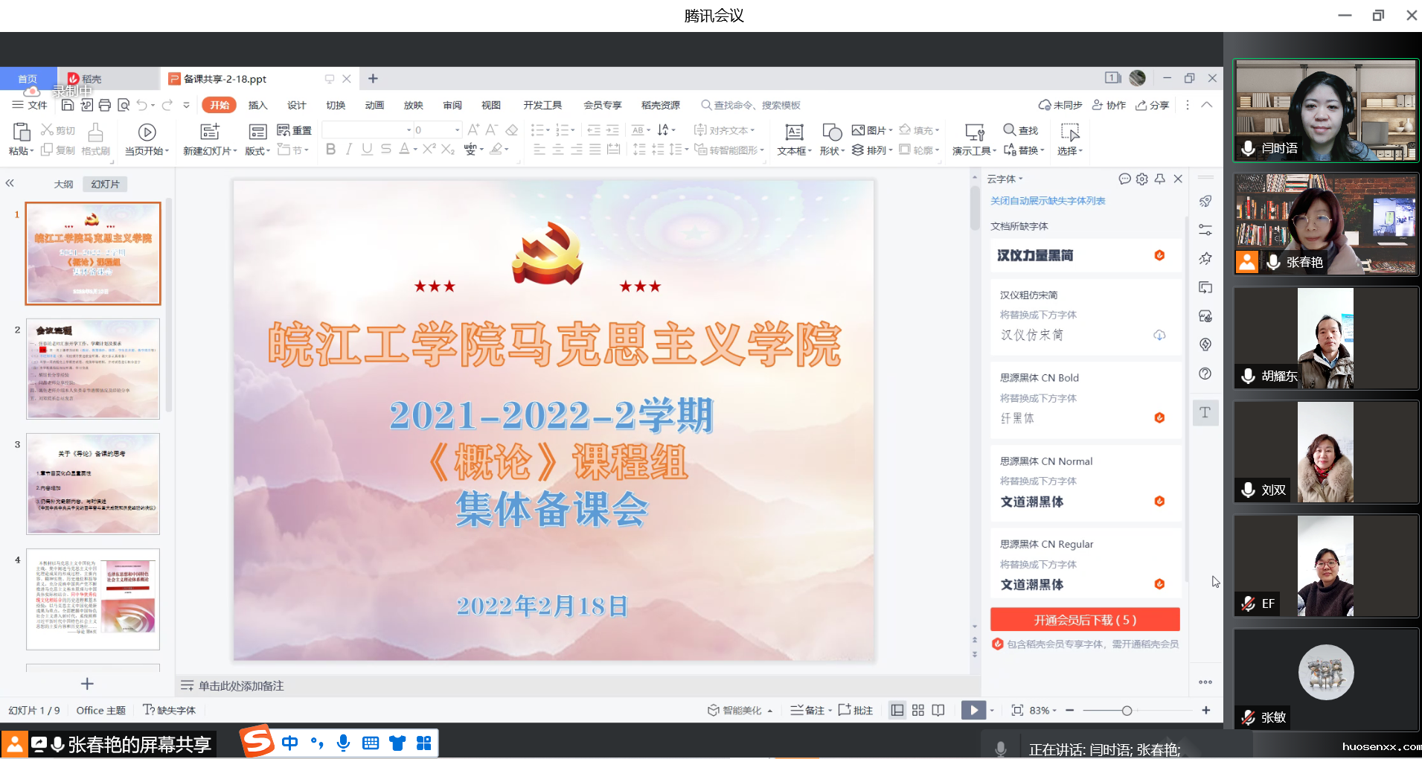Click the 开通会员后下载 button
The width and height of the screenshot is (1422, 759).
1084,620
